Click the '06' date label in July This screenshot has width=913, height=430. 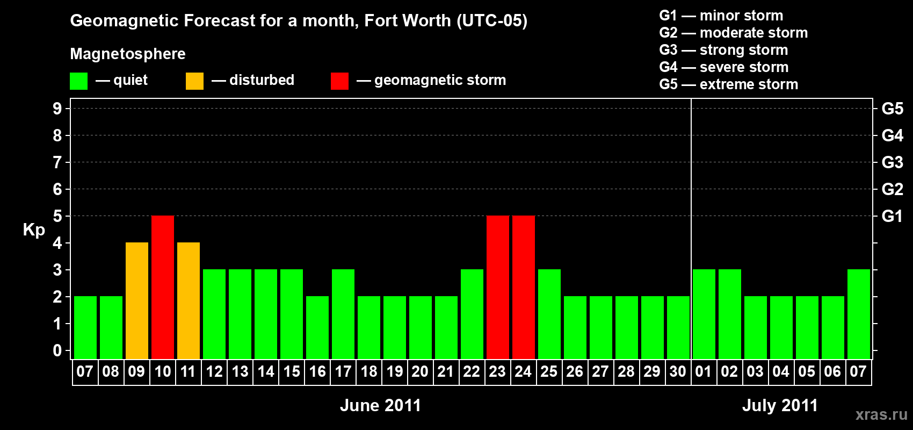coord(832,372)
